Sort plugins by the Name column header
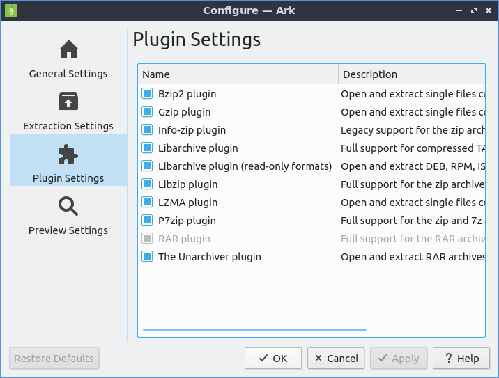The height and width of the screenshot is (378, 499). [x=238, y=74]
